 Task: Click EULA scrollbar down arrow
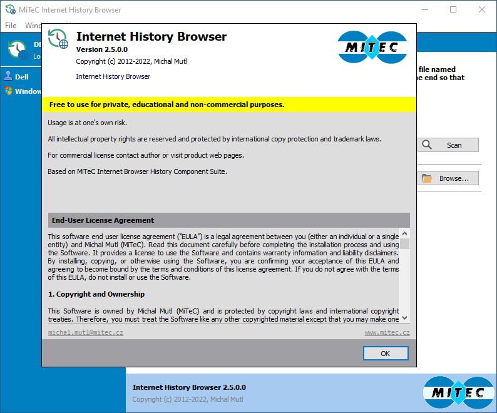404,318
